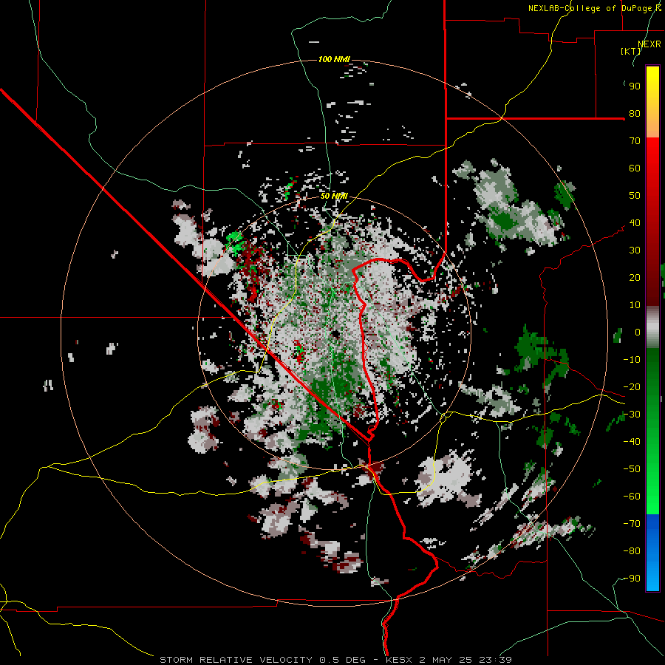Click the STORM RELATIVE VELOCITY 0.5 DEG caption

click(x=262, y=660)
